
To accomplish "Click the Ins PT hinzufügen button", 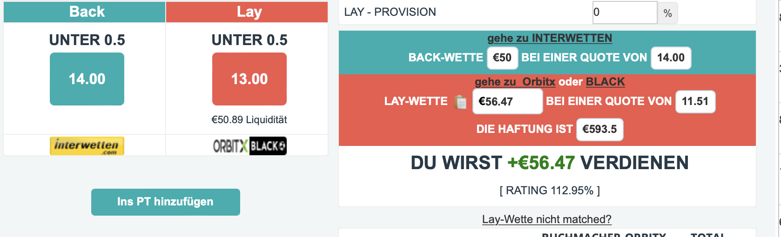I will [166, 202].
